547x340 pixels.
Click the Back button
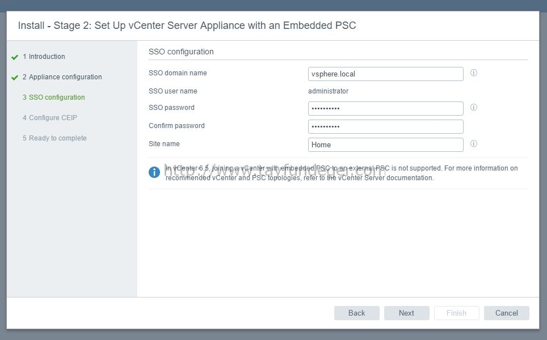click(356, 313)
